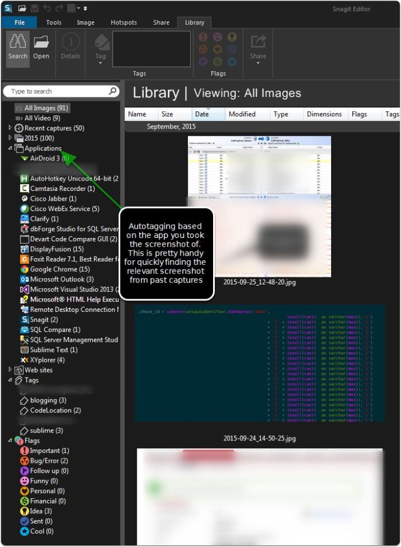
Task: Select the Sublime Text application entry
Action: 49,350
